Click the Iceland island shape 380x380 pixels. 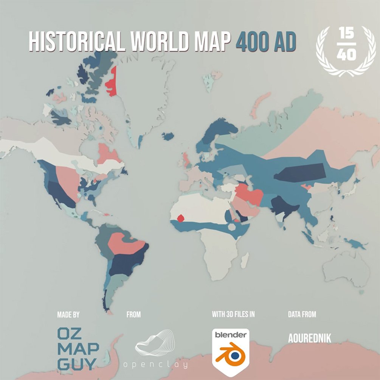168,136
